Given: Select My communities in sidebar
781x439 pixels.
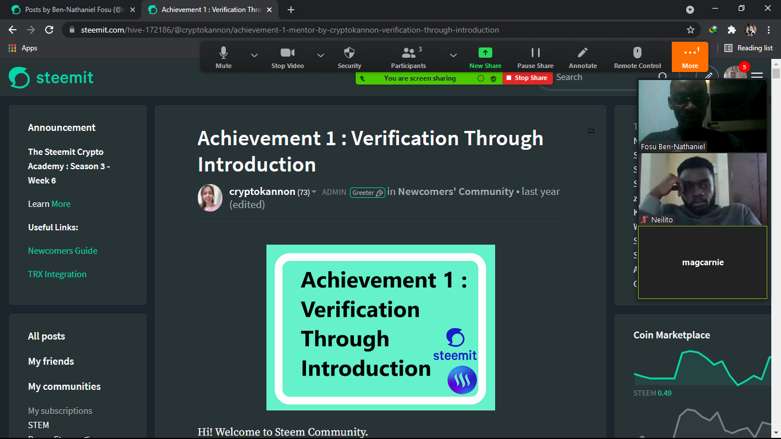Looking at the screenshot, I should 64,387.
